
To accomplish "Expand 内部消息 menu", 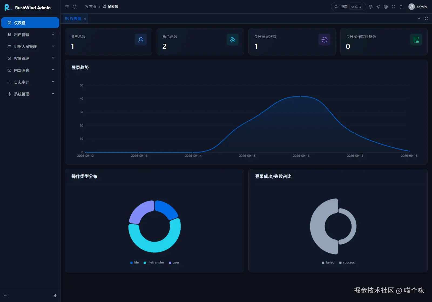I will (x=30, y=70).
